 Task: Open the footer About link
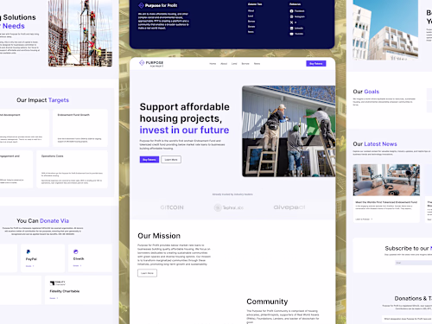251,10
